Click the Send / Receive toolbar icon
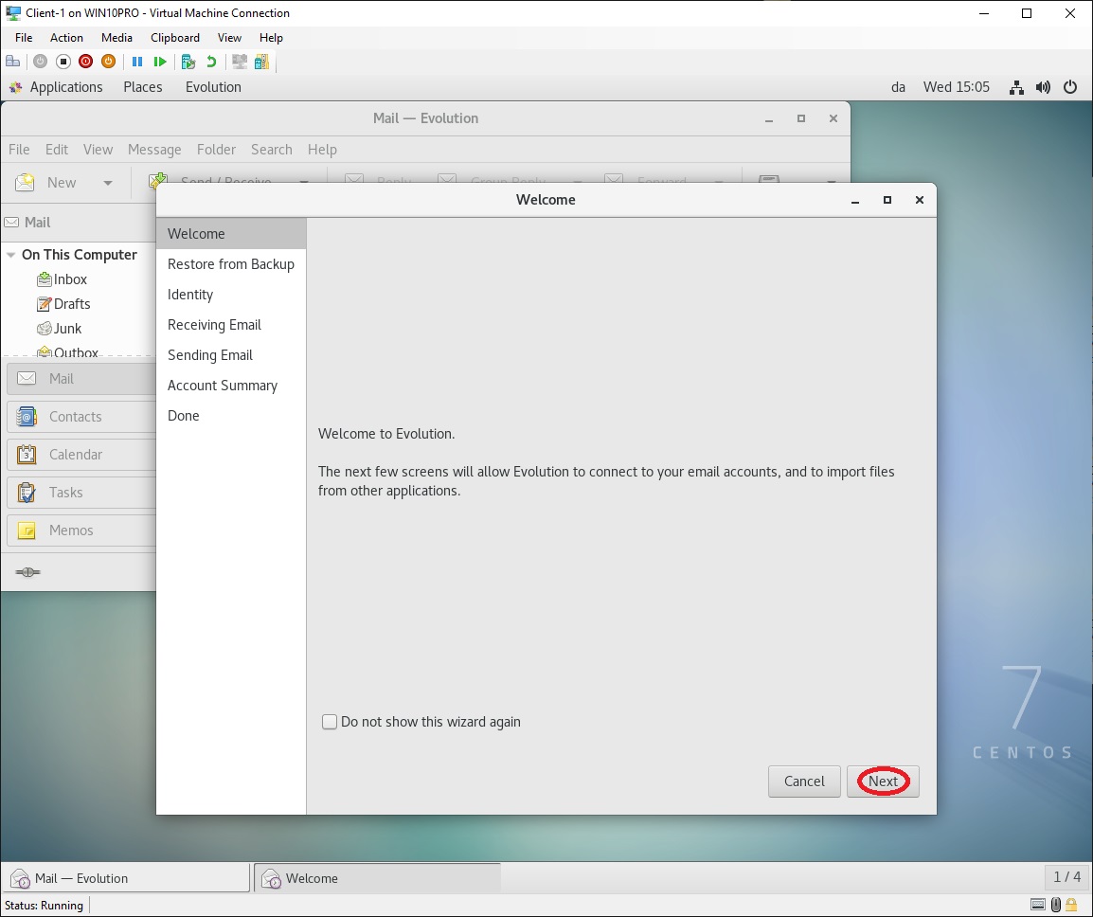This screenshot has width=1093, height=917. (x=157, y=180)
